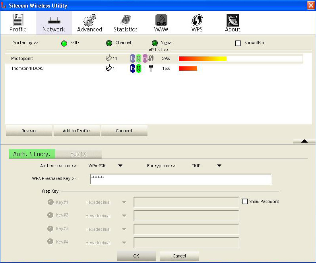Click the key icon on Thomson4FDC93 row
Screen dimensions: 316x263
(x=151, y=68)
